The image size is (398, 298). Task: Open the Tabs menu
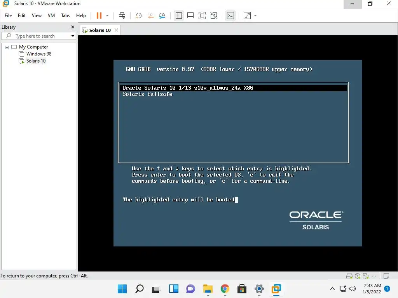click(65, 16)
